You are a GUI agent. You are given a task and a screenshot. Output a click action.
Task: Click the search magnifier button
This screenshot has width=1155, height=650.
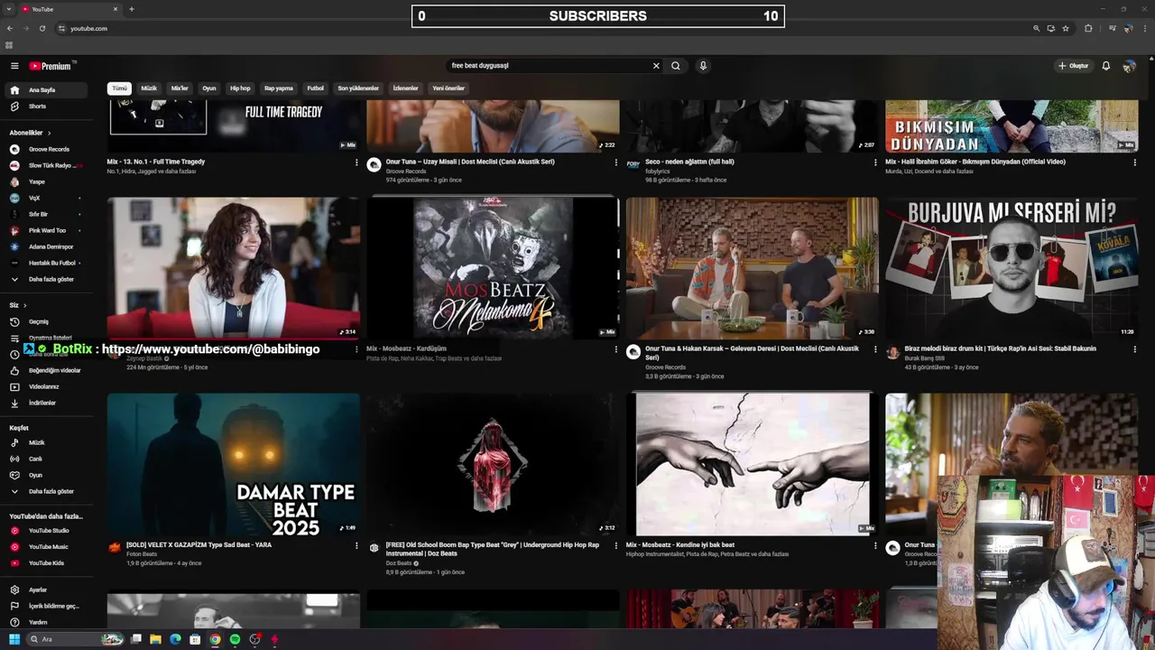(675, 66)
